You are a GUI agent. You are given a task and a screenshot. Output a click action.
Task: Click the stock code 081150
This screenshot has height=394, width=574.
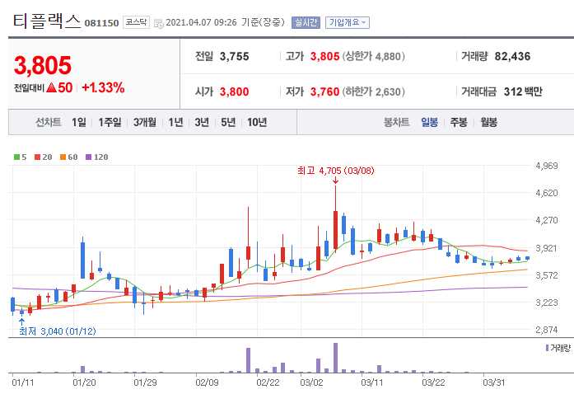coord(102,23)
